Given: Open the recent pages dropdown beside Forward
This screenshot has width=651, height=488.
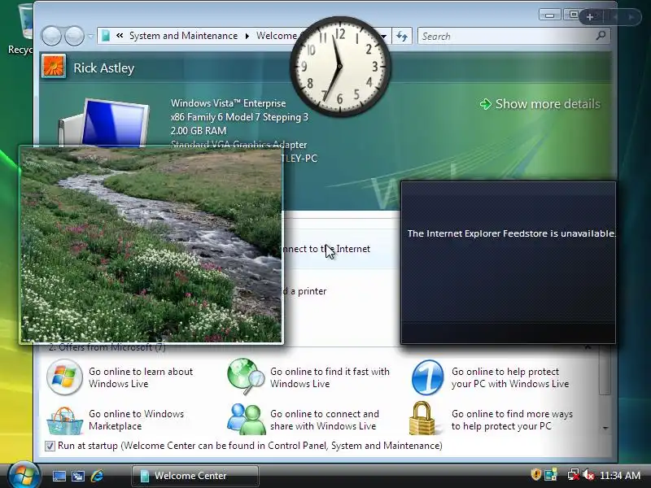Looking at the screenshot, I should (x=90, y=36).
